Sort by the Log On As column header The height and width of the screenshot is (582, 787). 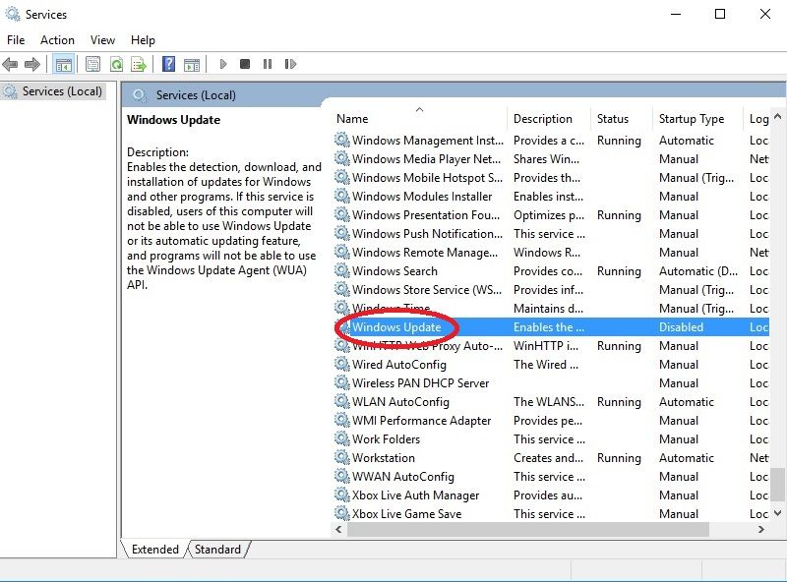pos(757,119)
